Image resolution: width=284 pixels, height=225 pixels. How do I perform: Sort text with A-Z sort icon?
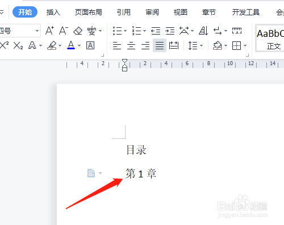203,31
